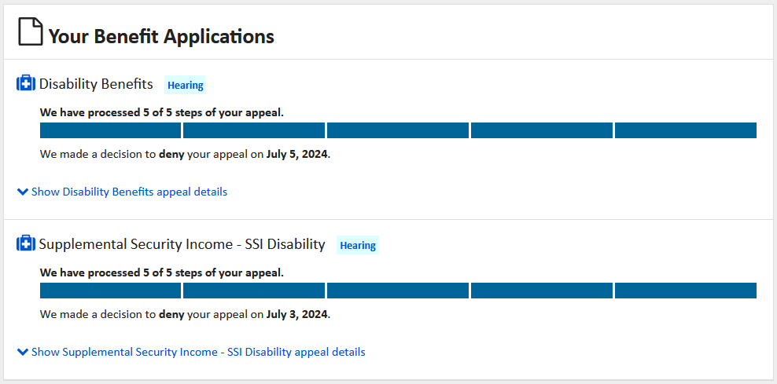Click the Your Benefit Applications title

click(x=161, y=37)
